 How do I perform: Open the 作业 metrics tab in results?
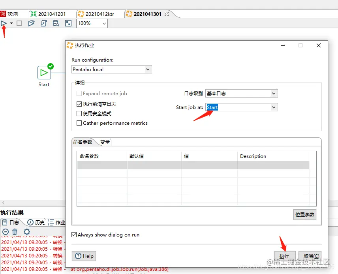[x=56, y=222]
